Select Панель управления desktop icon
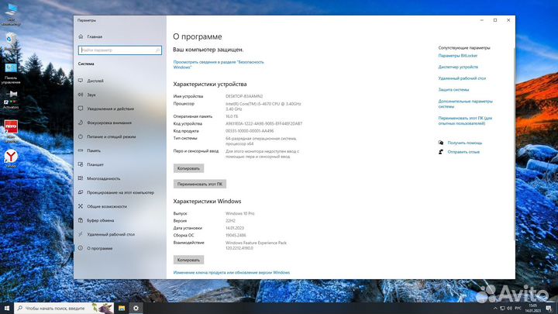Viewport: 558px width, 314px height. [x=11, y=74]
